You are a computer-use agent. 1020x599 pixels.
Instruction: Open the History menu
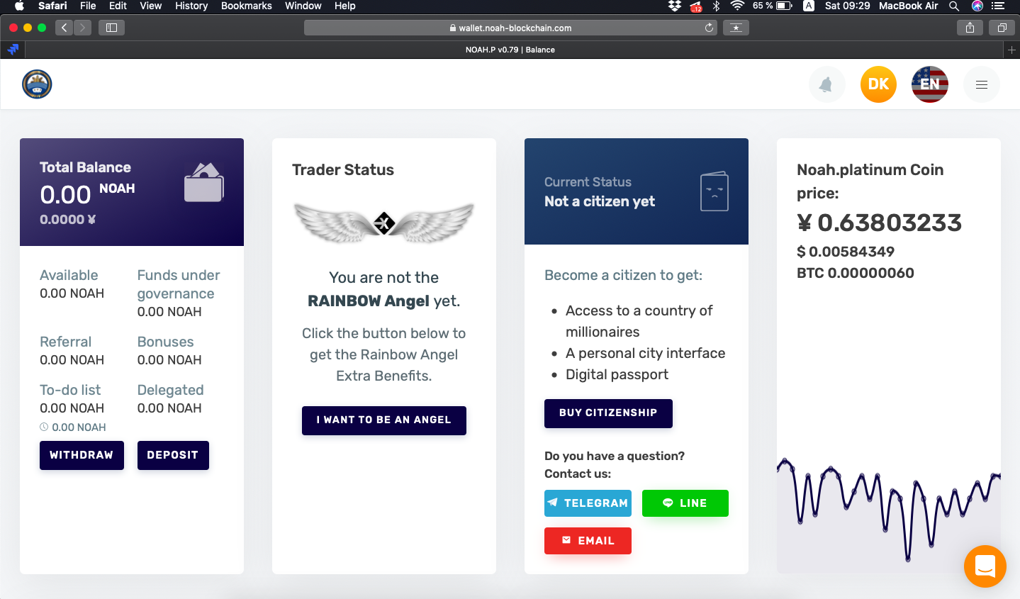[191, 6]
